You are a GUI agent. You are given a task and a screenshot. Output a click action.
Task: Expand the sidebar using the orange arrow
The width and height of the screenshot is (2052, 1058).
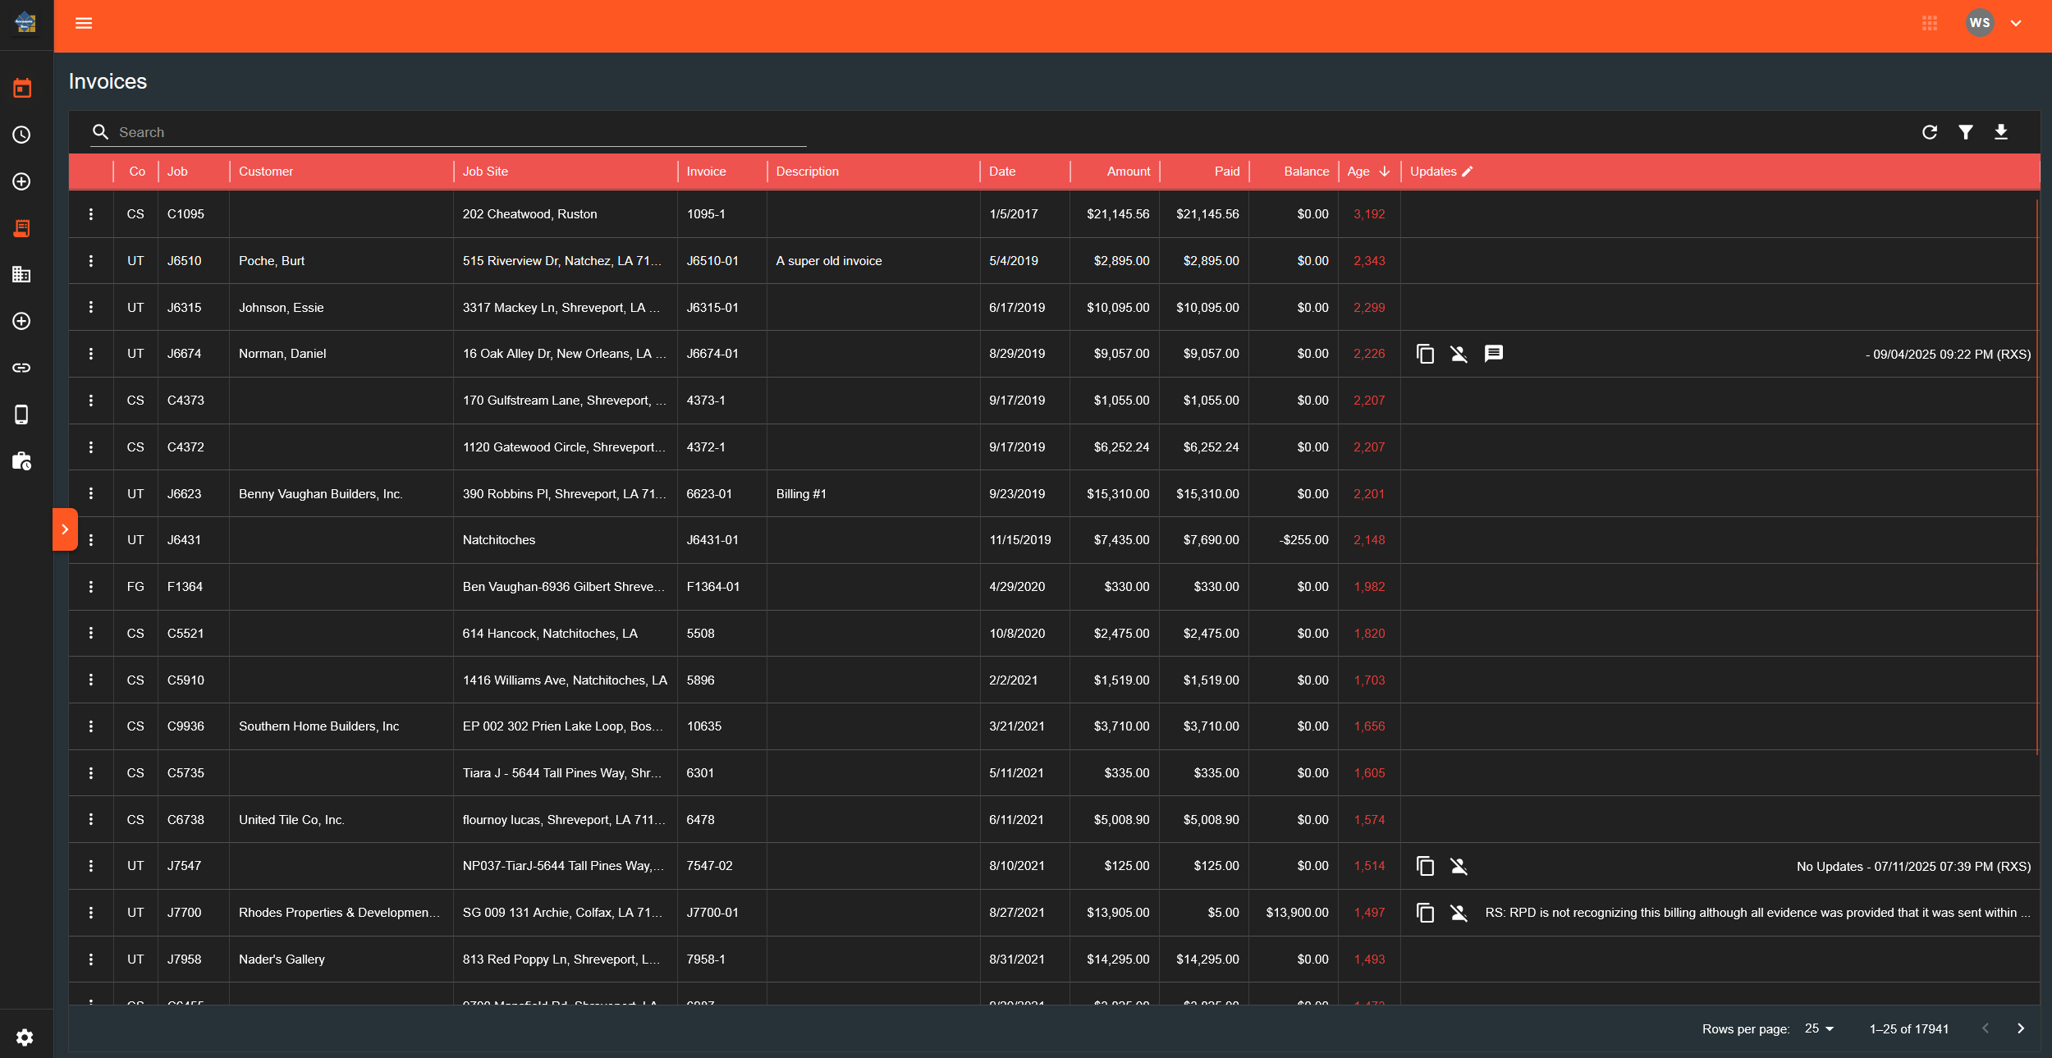pyautogui.click(x=65, y=529)
